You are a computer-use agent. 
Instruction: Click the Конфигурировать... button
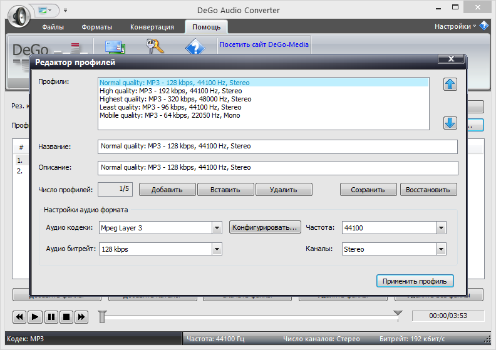(265, 227)
